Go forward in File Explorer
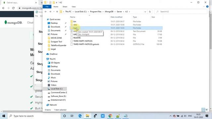The width and height of the screenshot is (212, 119). (x=50, y=12)
